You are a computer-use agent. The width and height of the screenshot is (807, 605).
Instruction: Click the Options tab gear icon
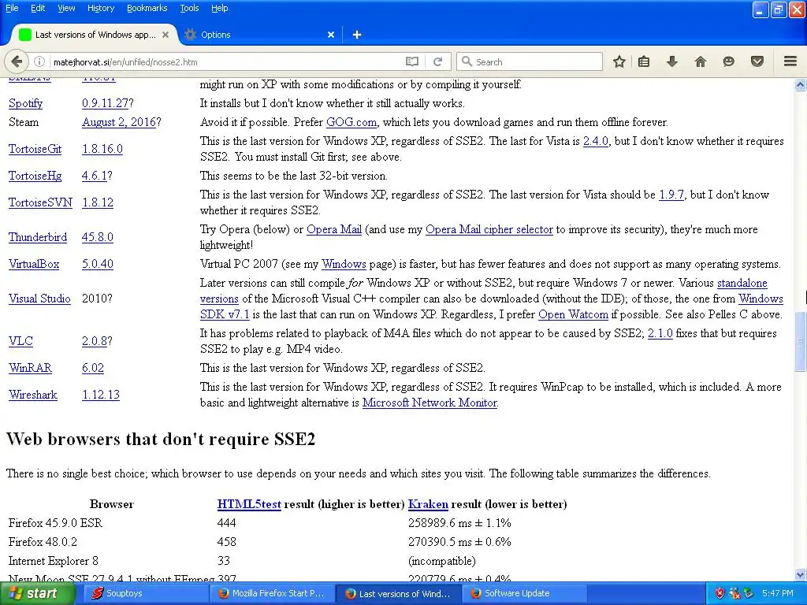click(x=191, y=35)
